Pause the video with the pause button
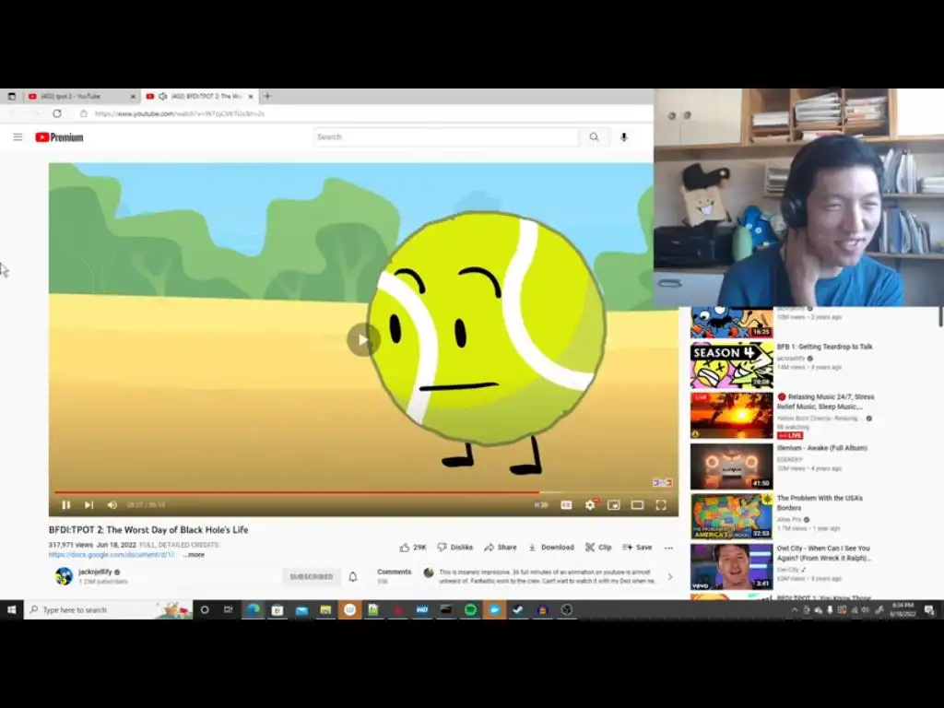The image size is (944, 708). point(66,505)
